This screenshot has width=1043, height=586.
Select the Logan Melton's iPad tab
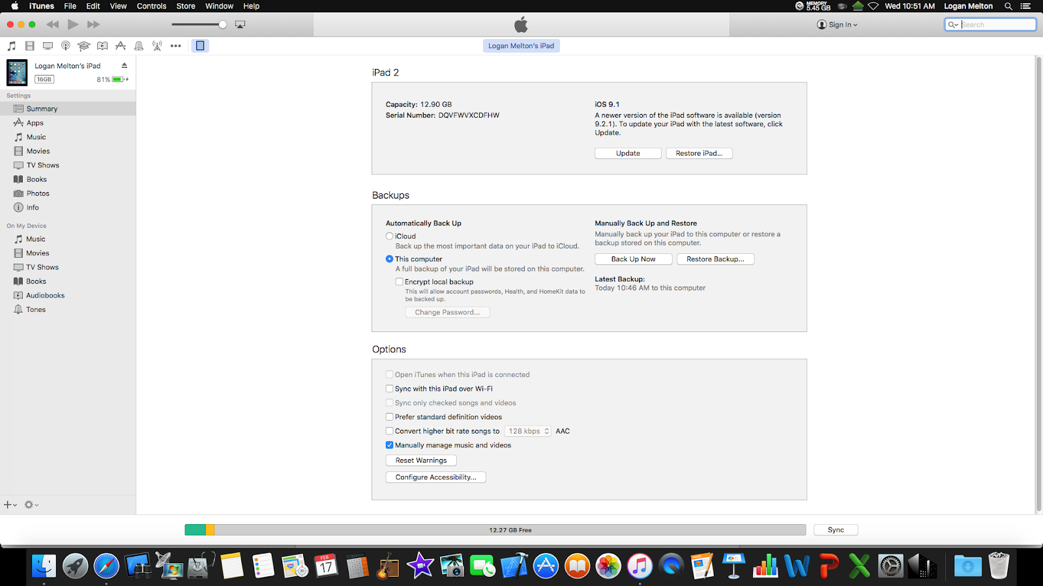pyautogui.click(x=521, y=46)
